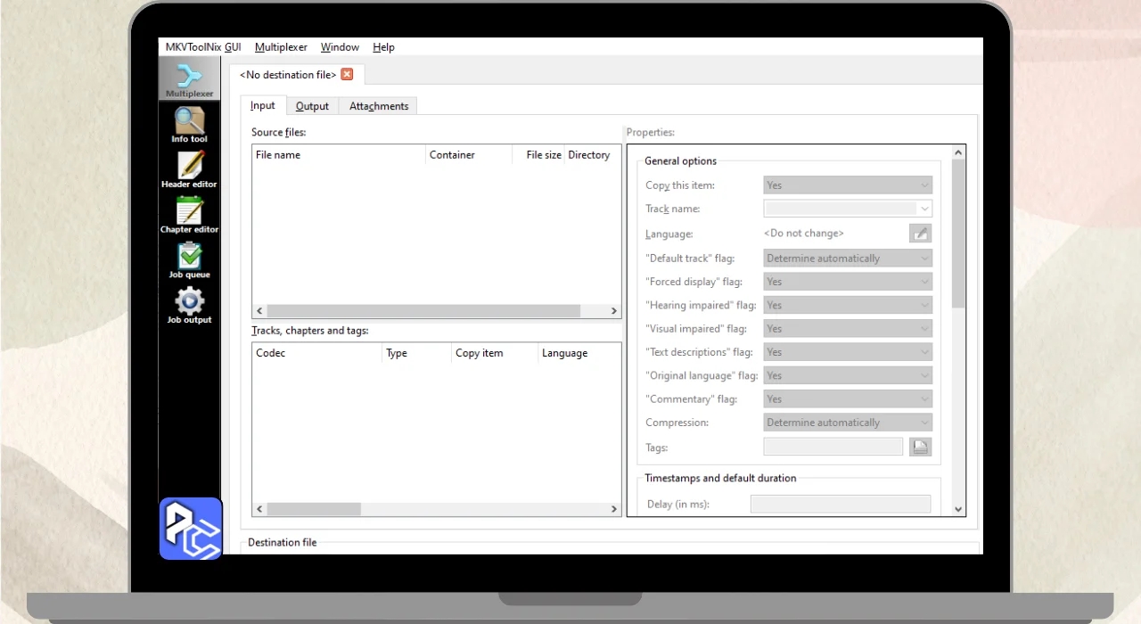Open the Multiplexer menu
The height and width of the screenshot is (624, 1141).
(281, 47)
